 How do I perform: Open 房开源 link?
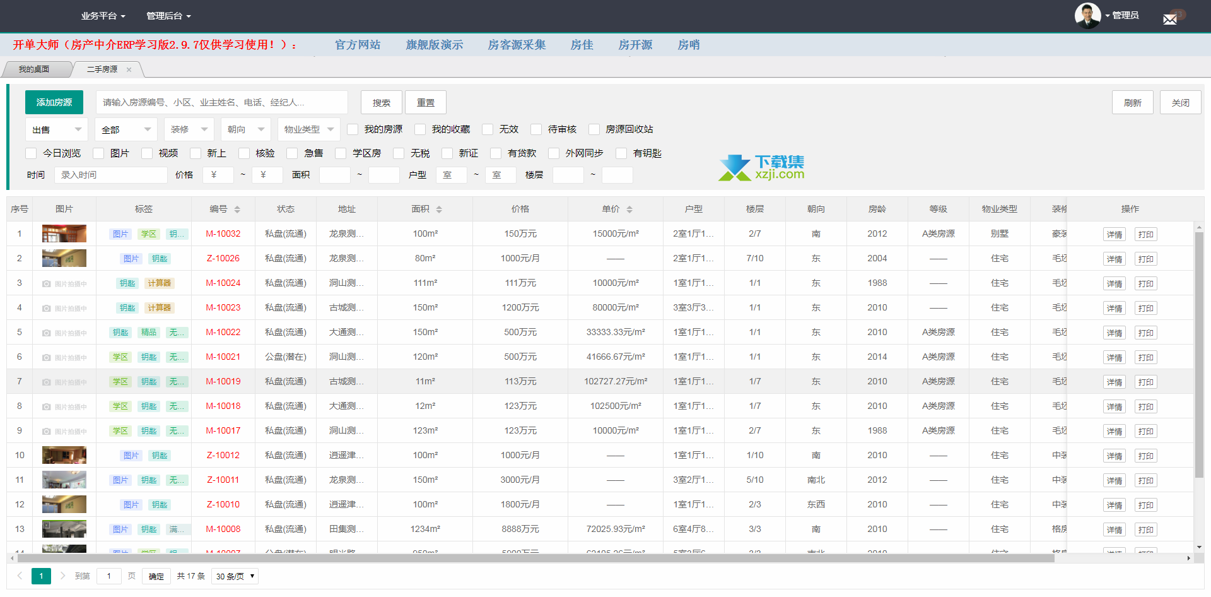(x=635, y=45)
